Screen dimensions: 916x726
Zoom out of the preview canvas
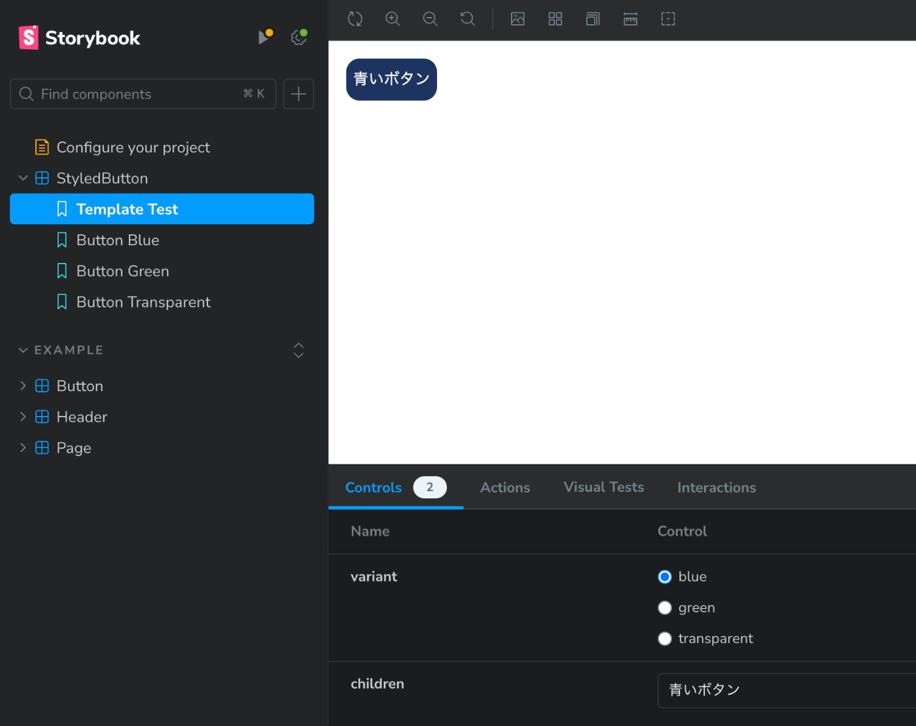tap(430, 19)
